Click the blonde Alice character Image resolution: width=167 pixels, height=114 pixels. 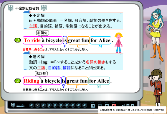pos(118,43)
